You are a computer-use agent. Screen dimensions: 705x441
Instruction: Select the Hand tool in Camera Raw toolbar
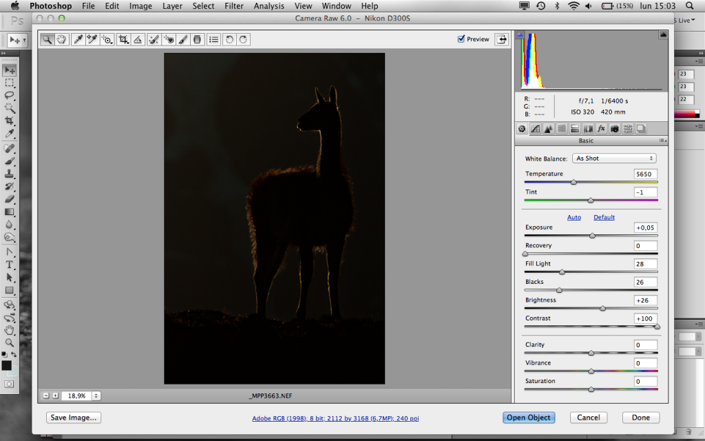[x=61, y=39]
